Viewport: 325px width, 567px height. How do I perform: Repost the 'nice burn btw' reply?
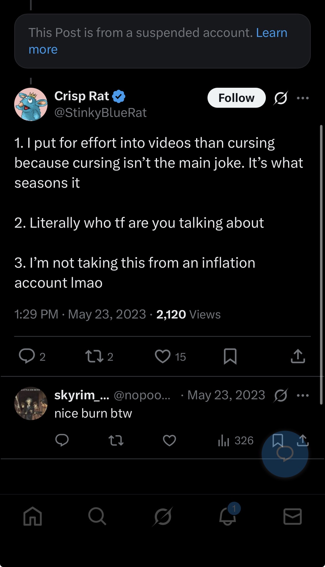[116, 440]
